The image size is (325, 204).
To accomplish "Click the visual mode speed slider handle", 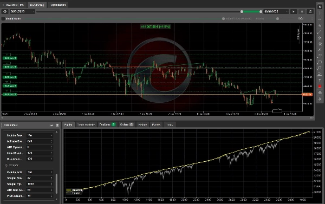I will (277, 18).
